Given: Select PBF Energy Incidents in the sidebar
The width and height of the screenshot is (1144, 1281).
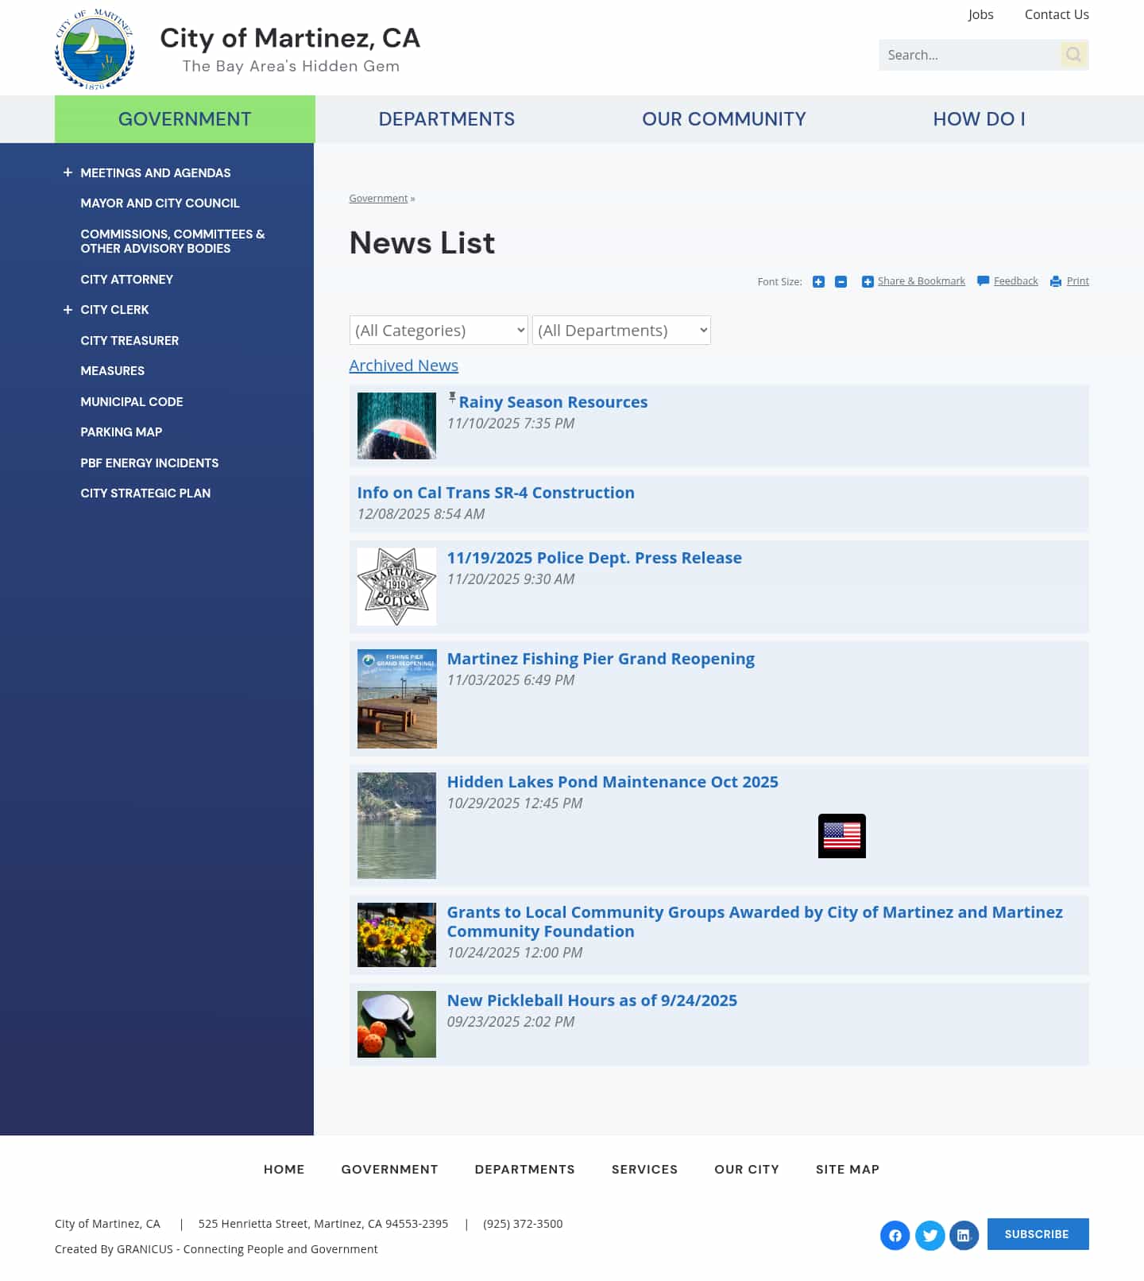Looking at the screenshot, I should 149,463.
